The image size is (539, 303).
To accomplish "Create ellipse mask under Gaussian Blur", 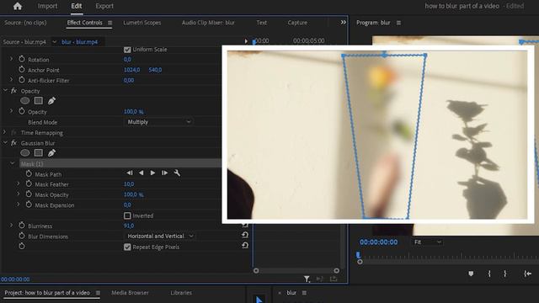I will (24, 153).
